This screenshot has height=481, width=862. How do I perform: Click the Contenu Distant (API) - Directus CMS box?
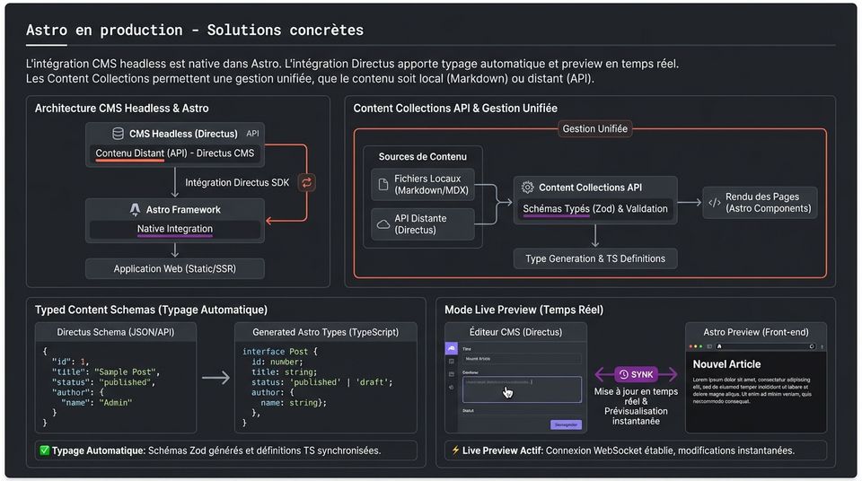pos(175,153)
